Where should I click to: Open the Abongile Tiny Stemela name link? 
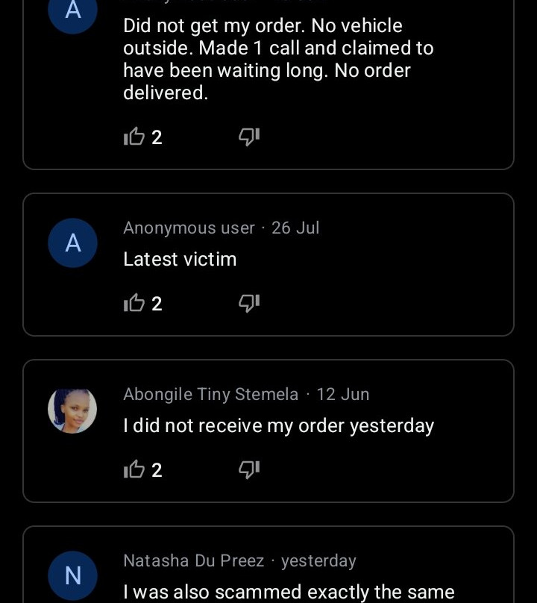pos(210,394)
